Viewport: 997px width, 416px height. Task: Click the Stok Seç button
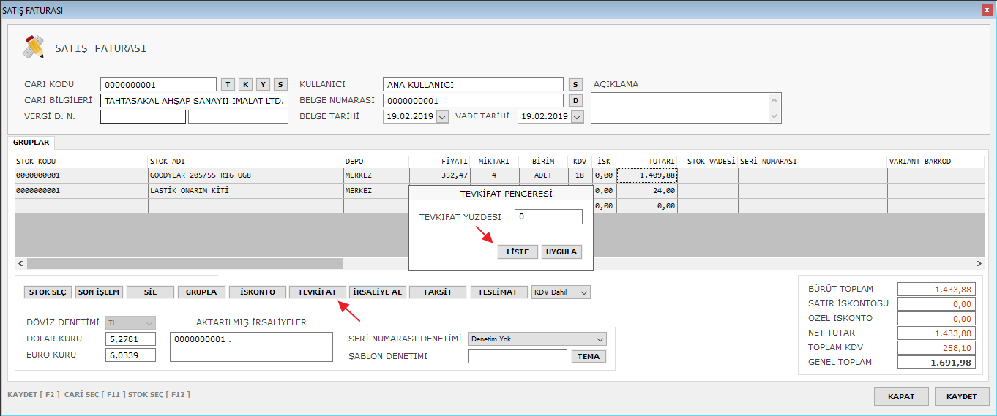(48, 292)
